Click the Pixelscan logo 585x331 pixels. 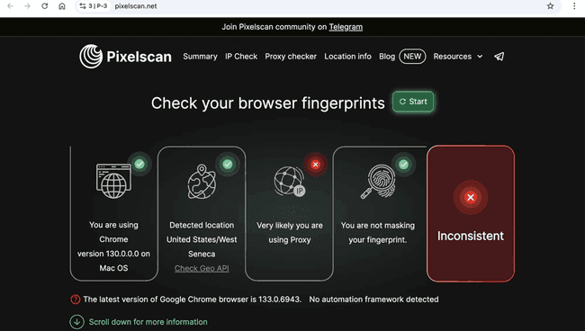click(x=125, y=57)
